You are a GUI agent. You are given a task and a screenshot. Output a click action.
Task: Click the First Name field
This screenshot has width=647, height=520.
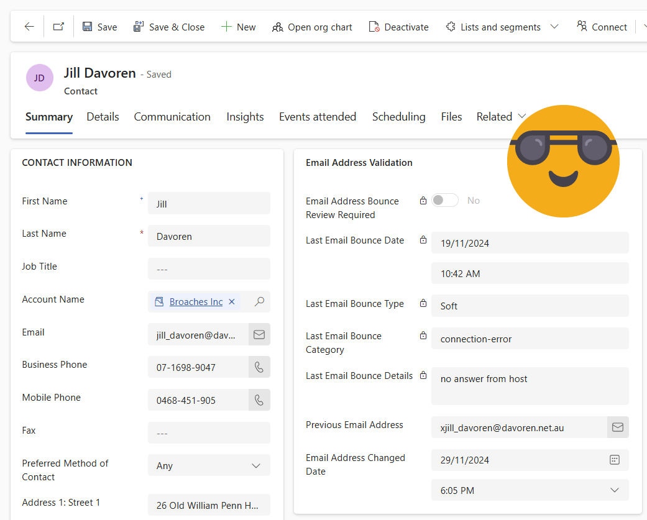[209, 203]
